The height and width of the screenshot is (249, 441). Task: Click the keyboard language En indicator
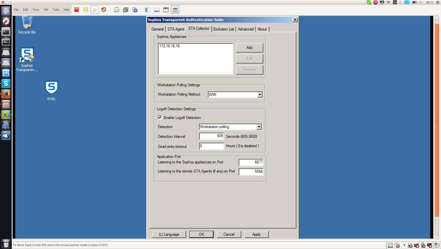(395, 2)
